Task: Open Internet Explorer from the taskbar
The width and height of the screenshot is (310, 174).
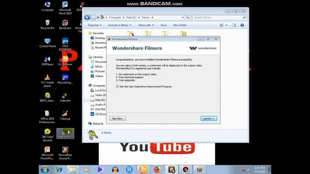Action: [59, 170]
